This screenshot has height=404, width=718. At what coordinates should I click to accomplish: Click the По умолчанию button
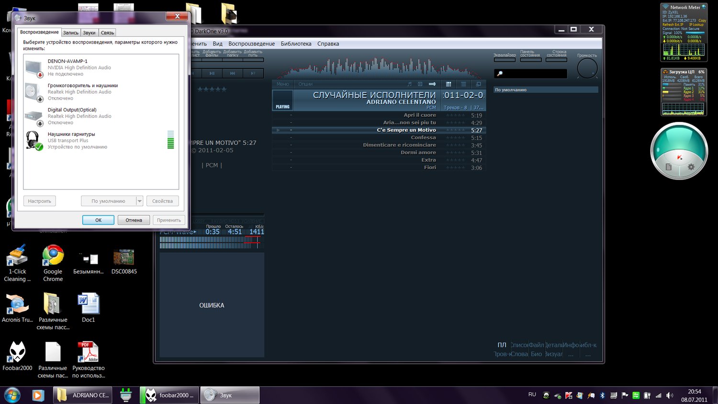[108, 201]
